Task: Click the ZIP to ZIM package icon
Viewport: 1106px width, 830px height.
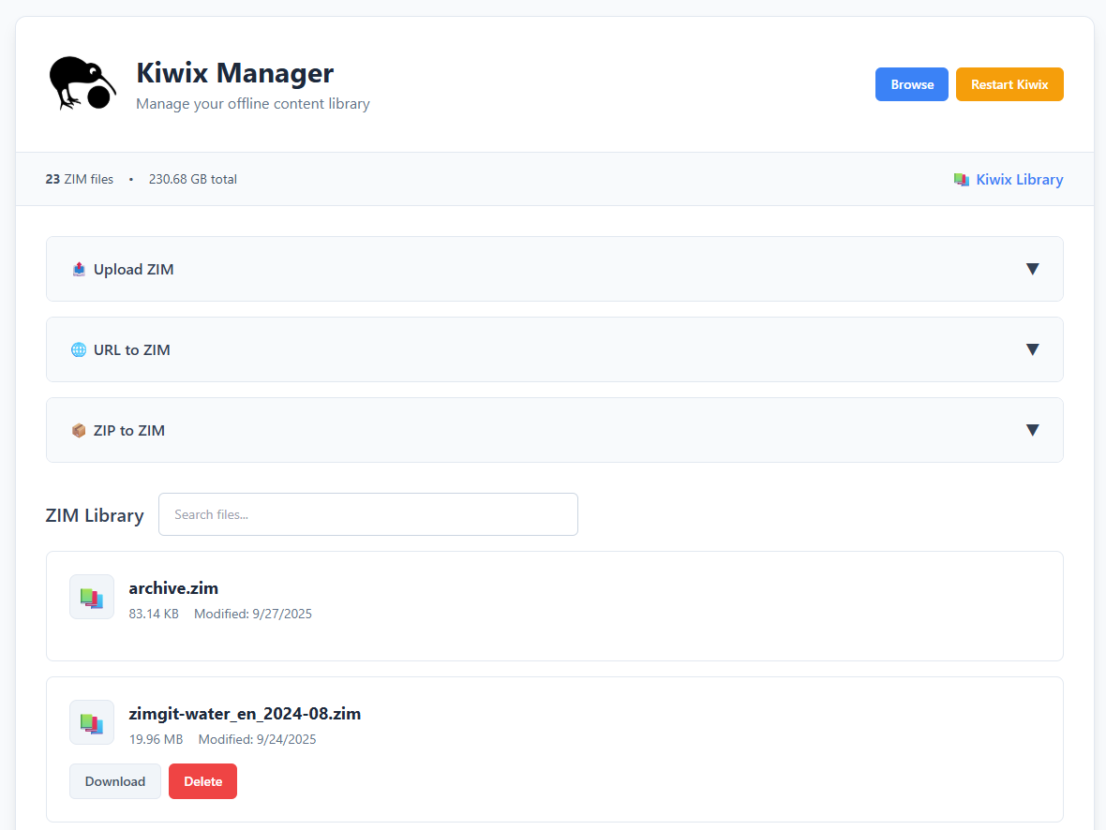Action: point(79,430)
